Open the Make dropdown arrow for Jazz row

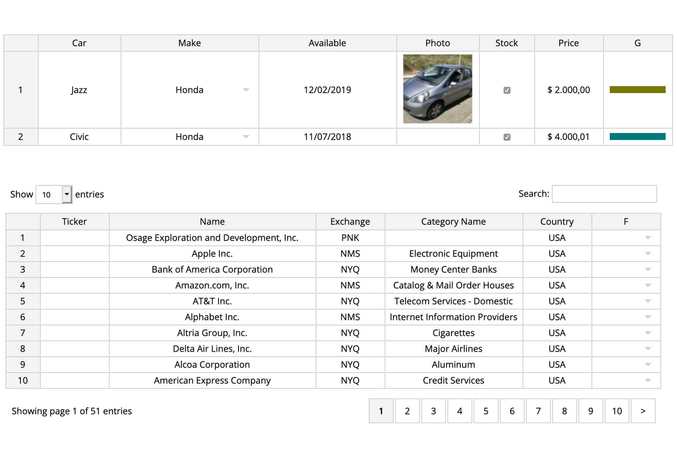(x=246, y=90)
